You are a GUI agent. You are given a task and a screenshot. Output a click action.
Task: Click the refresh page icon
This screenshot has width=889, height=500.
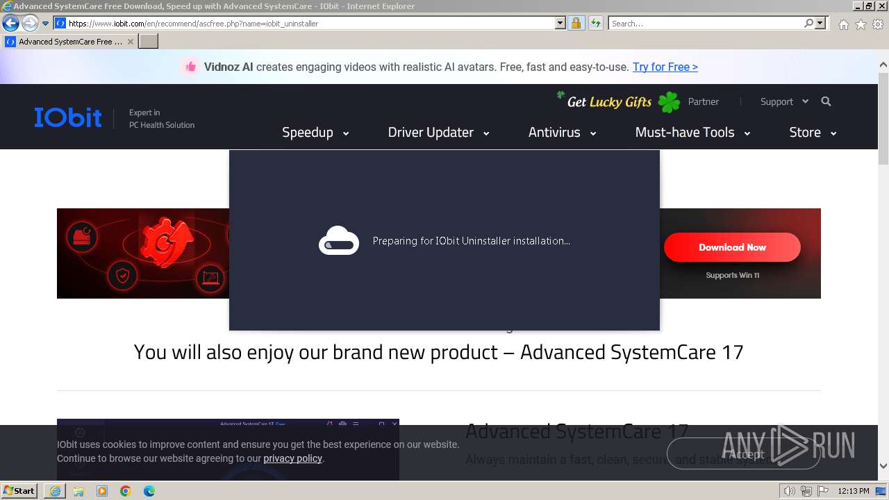click(596, 24)
